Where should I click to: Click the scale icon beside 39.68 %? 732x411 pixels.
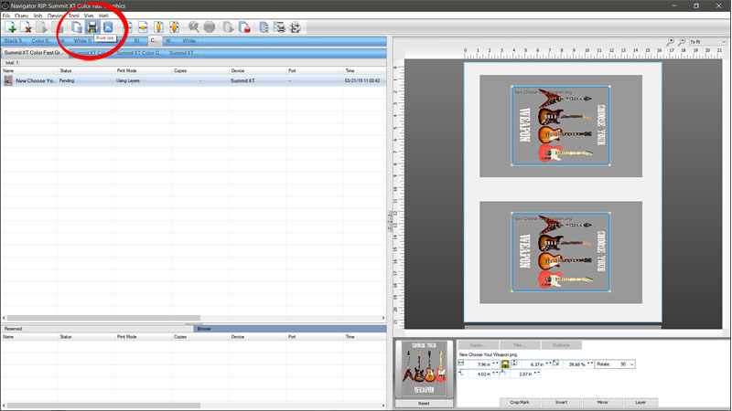[555, 363]
